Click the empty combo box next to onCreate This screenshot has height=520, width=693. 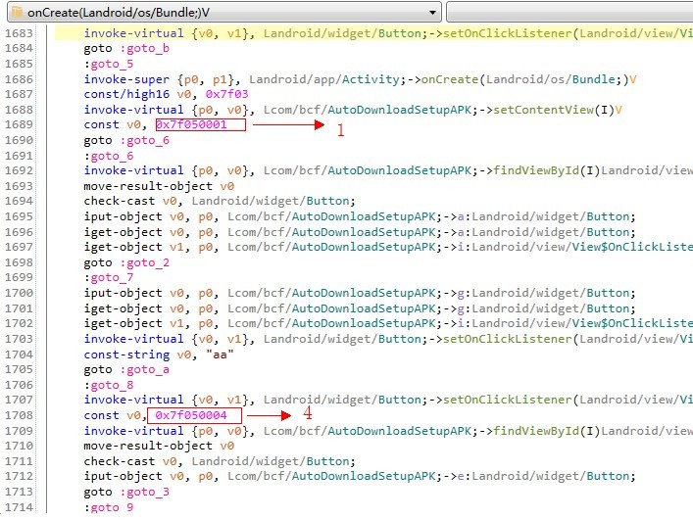click(x=569, y=12)
